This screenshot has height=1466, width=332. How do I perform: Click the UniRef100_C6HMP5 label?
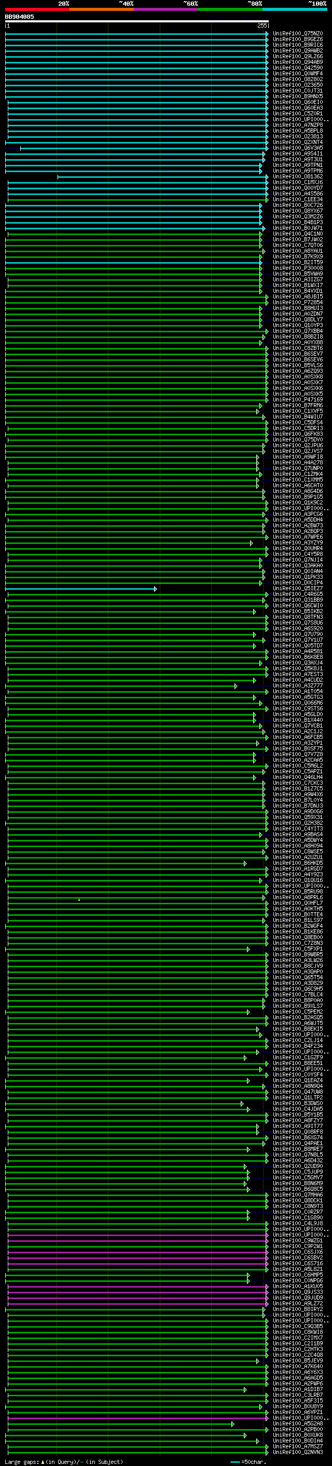click(297, 1275)
